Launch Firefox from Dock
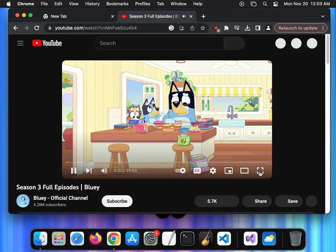Image resolution: width=336 pixels, height=252 pixels. 95,239
